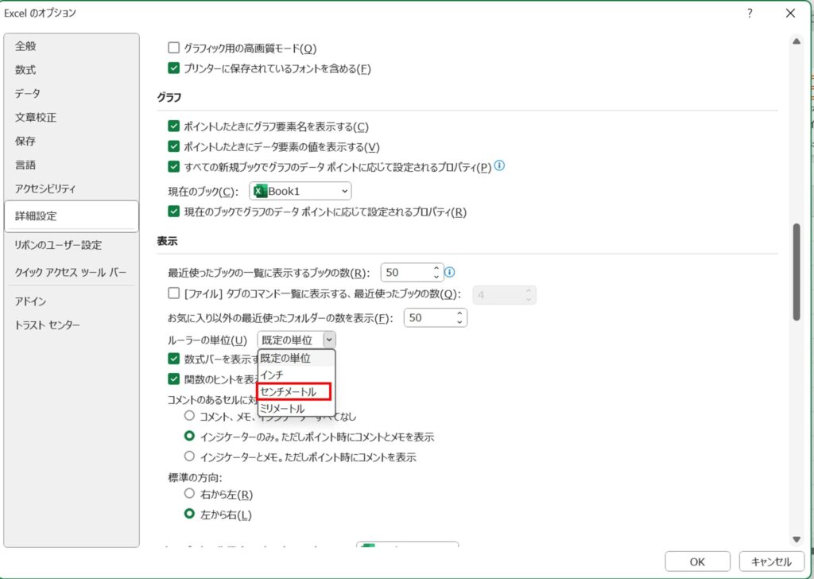
Task: Click the recent books count field showing 50
Action: 413,273
